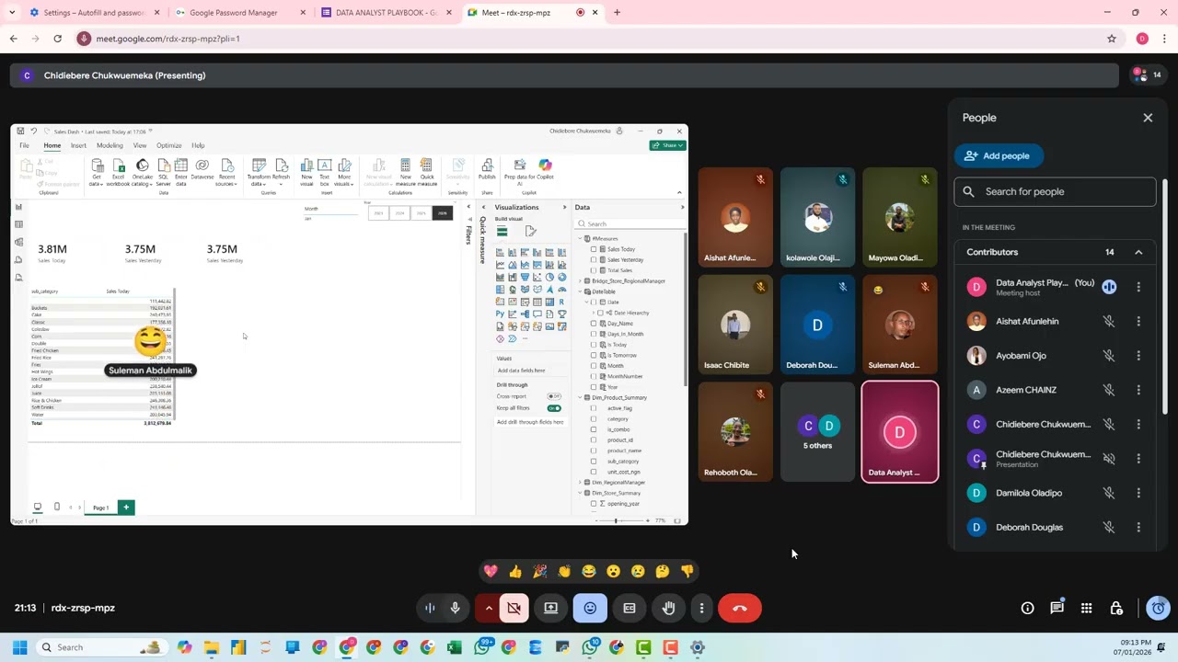
Task: Toggle Cross-report switch in shared Power BI
Action: point(554,396)
